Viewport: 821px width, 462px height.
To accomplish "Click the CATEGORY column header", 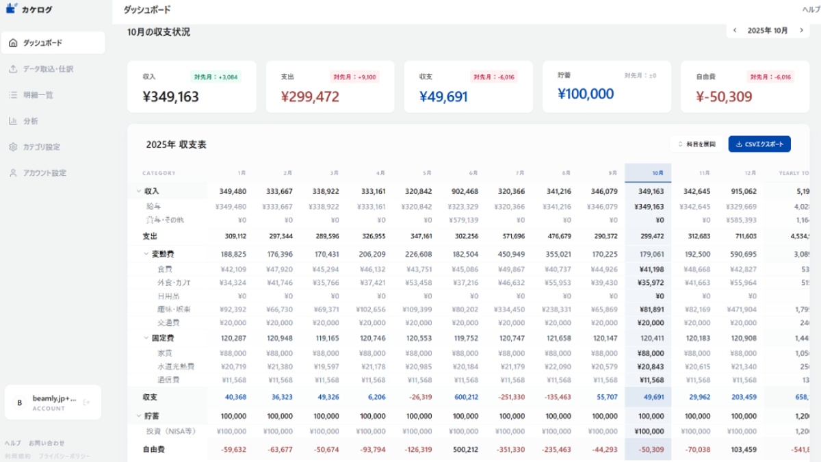I will [159, 173].
